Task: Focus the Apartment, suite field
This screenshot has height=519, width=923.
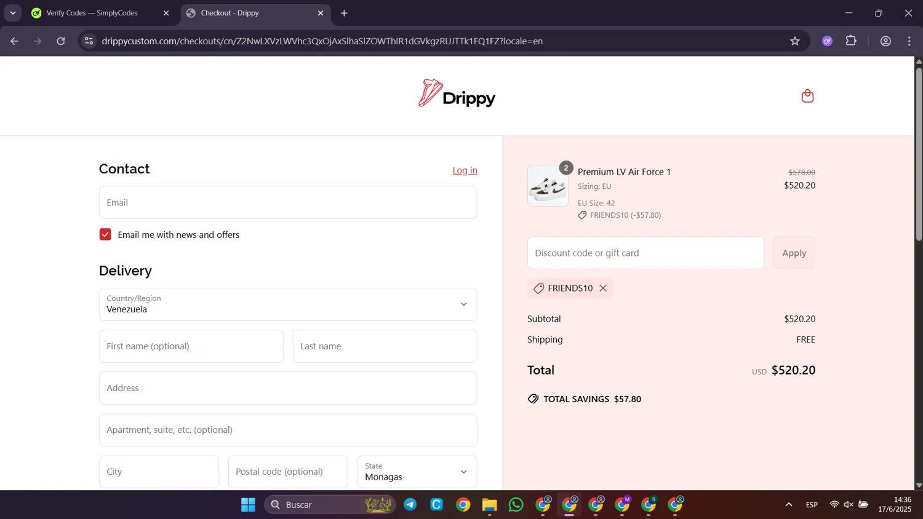Action: point(288,430)
